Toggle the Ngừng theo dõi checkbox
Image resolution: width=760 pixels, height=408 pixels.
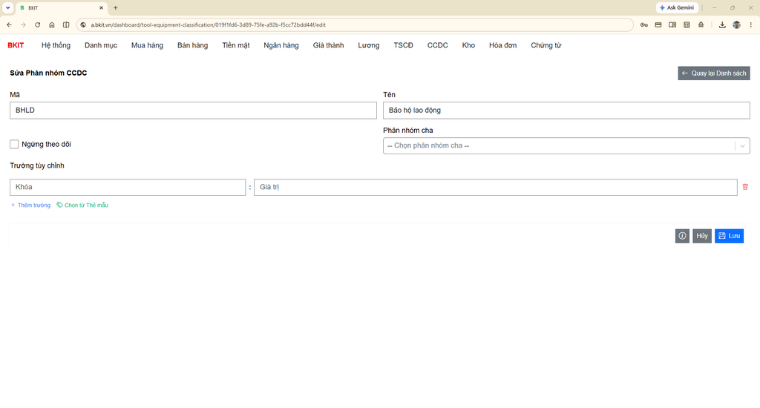pos(14,145)
